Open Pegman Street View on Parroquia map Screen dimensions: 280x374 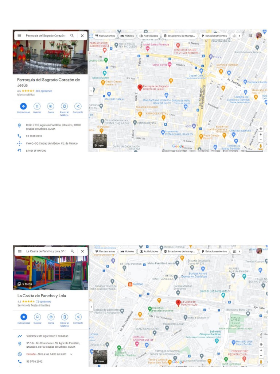[x=261, y=146]
